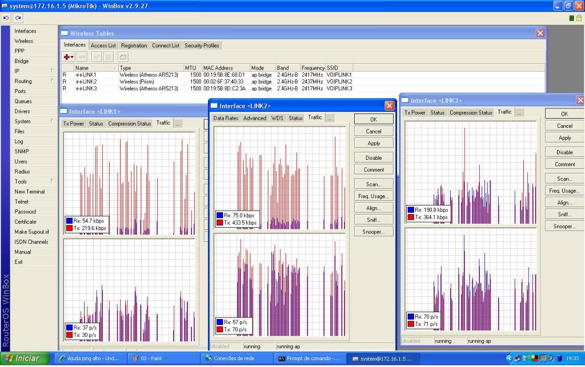Click Align... in the LINK2 window
Viewport: 585px width, 367px height.
374,208
